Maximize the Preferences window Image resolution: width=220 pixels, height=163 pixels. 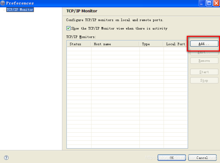click(x=209, y=3)
